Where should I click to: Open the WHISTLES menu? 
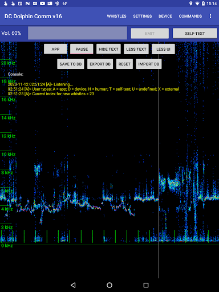[x=116, y=16]
